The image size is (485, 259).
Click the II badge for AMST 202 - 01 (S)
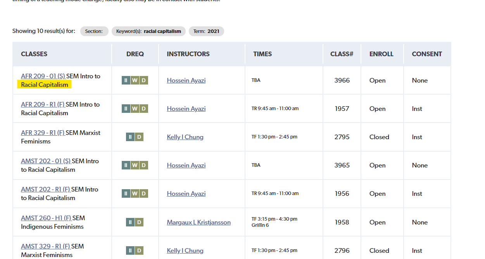point(126,165)
